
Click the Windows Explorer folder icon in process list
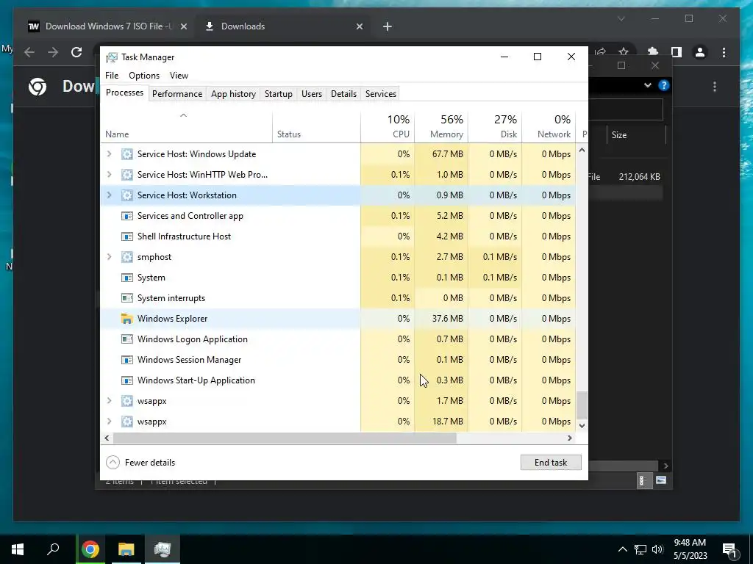pos(126,319)
